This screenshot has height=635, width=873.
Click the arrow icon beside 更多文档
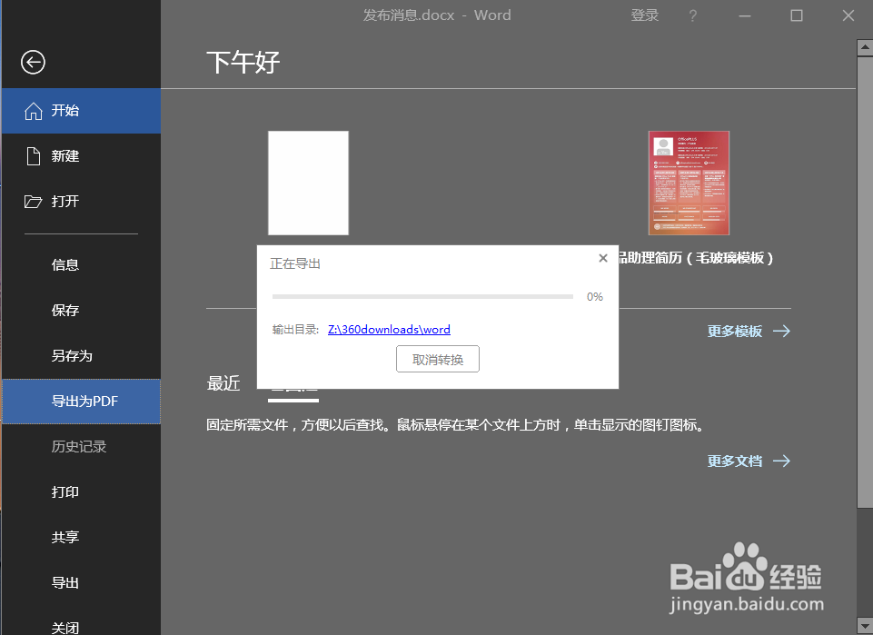(781, 461)
